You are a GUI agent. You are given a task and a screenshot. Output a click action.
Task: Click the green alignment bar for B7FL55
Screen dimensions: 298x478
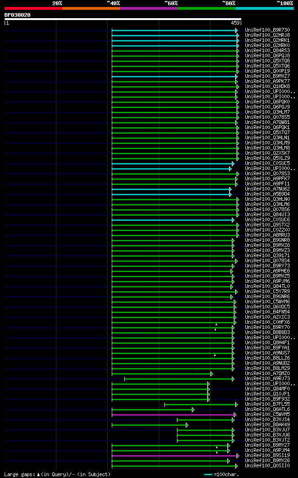tap(201, 404)
